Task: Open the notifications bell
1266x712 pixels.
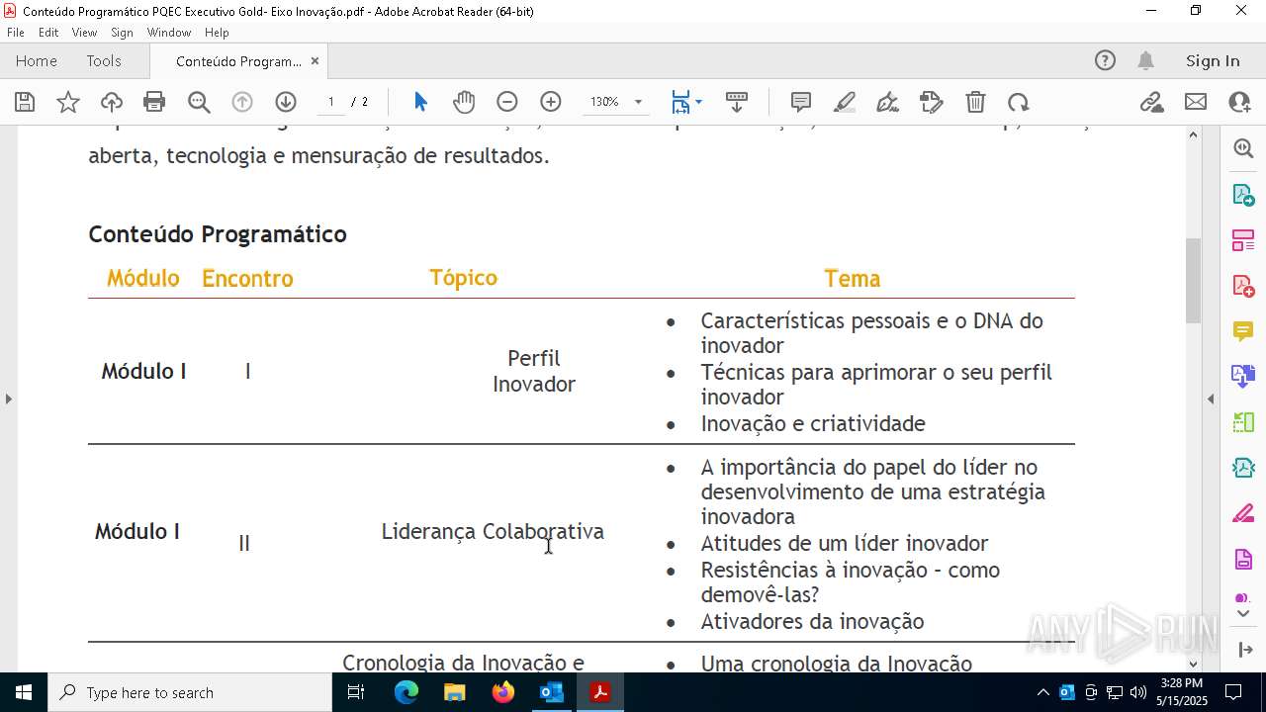Action: (1145, 60)
